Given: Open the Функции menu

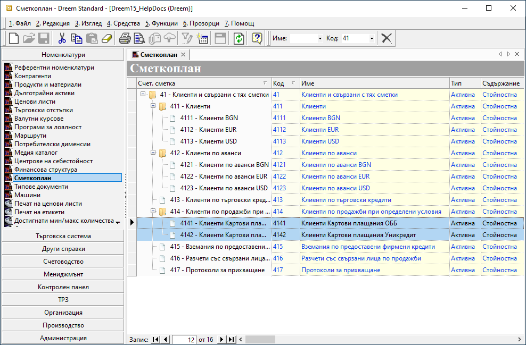Looking at the screenshot, I should tap(161, 23).
